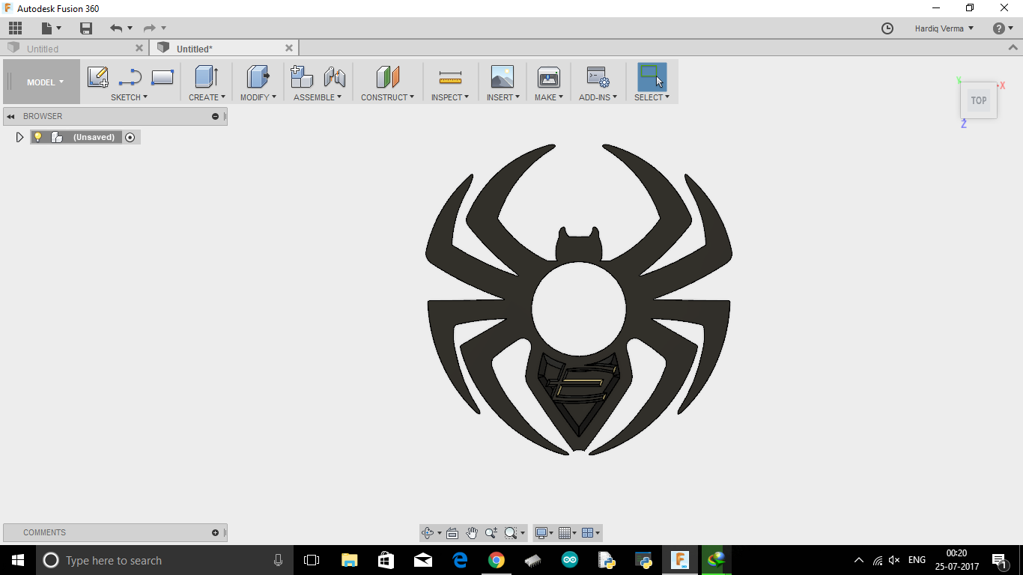This screenshot has width=1023, height=575.
Task: Click the New Component icon
Action: 302,76
